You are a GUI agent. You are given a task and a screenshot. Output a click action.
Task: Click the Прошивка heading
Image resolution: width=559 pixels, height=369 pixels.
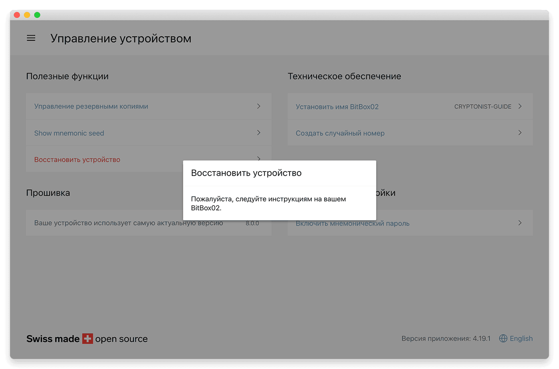(x=48, y=193)
